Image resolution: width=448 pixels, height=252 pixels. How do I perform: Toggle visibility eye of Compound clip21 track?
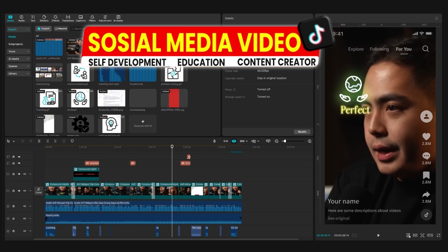[19, 174]
